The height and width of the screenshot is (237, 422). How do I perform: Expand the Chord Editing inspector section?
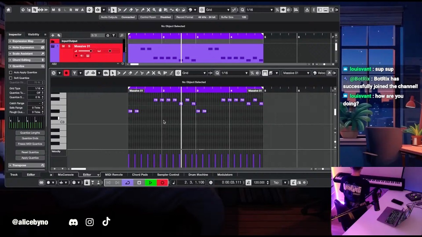pos(26,60)
